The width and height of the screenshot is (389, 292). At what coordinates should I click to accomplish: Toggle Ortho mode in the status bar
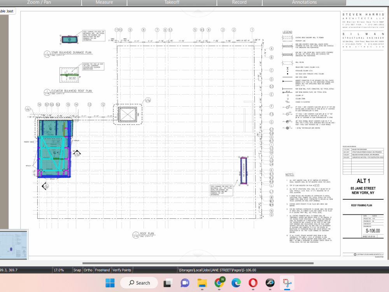[x=88, y=270]
